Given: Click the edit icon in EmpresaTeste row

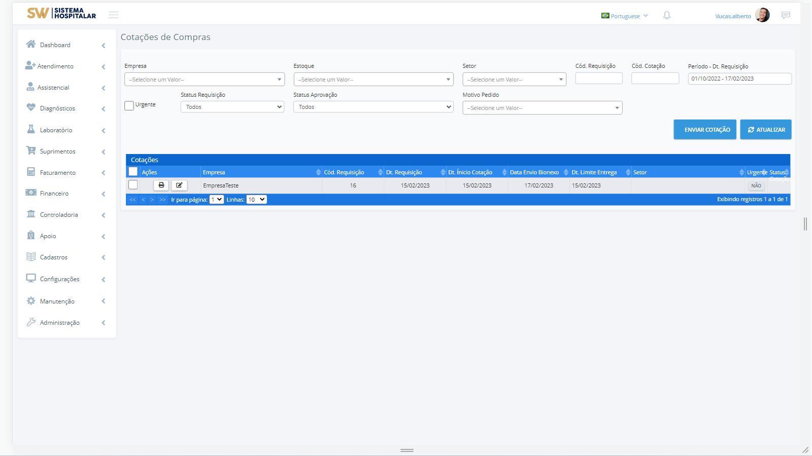Looking at the screenshot, I should coord(179,185).
